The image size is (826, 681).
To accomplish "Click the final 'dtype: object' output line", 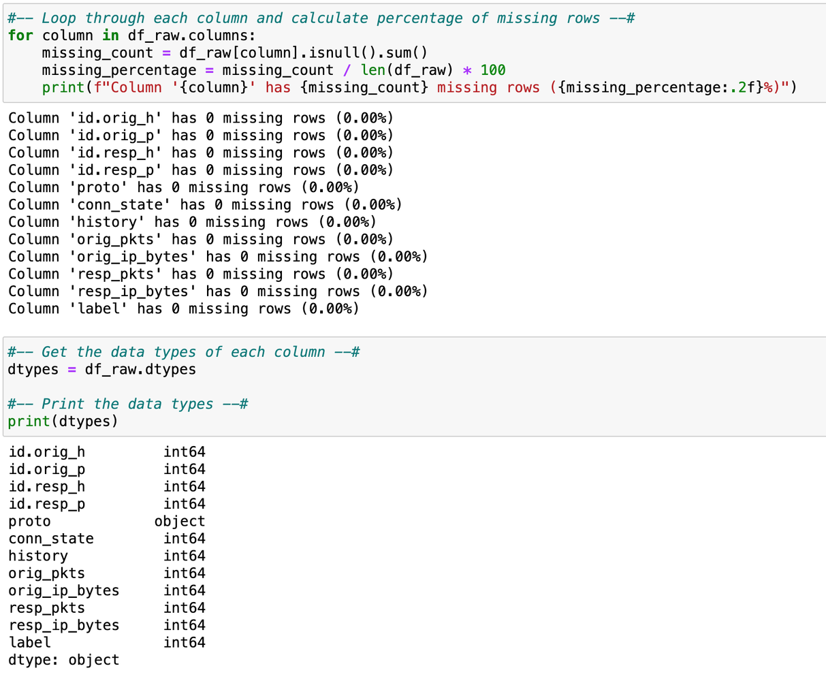I will (x=64, y=660).
